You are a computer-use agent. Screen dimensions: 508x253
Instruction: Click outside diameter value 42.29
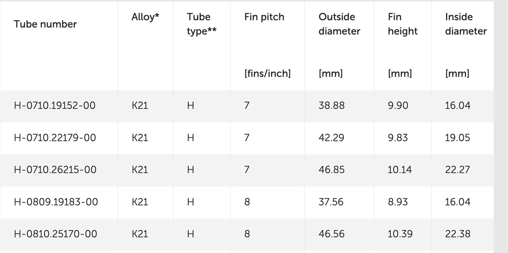[x=331, y=137]
